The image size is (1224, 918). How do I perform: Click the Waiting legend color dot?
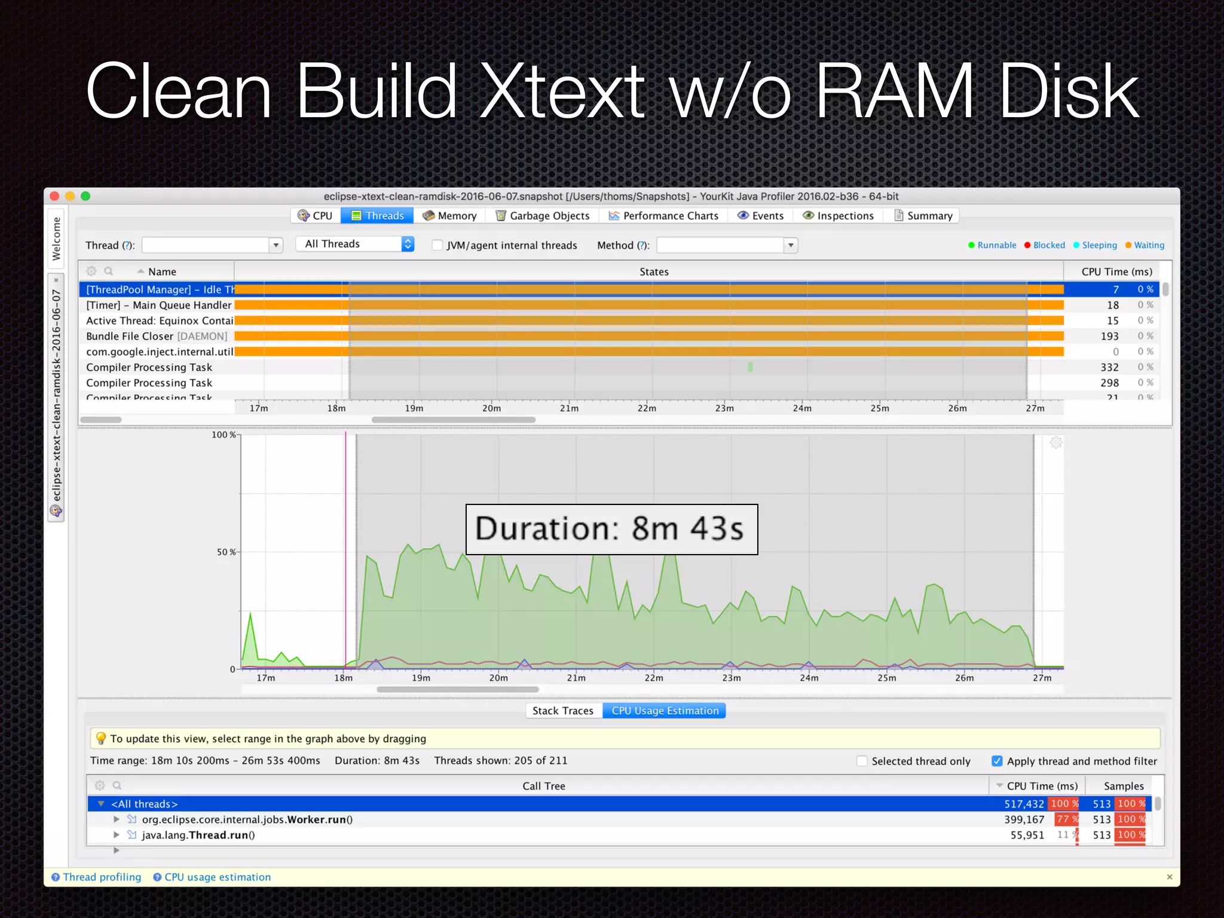(x=1128, y=245)
